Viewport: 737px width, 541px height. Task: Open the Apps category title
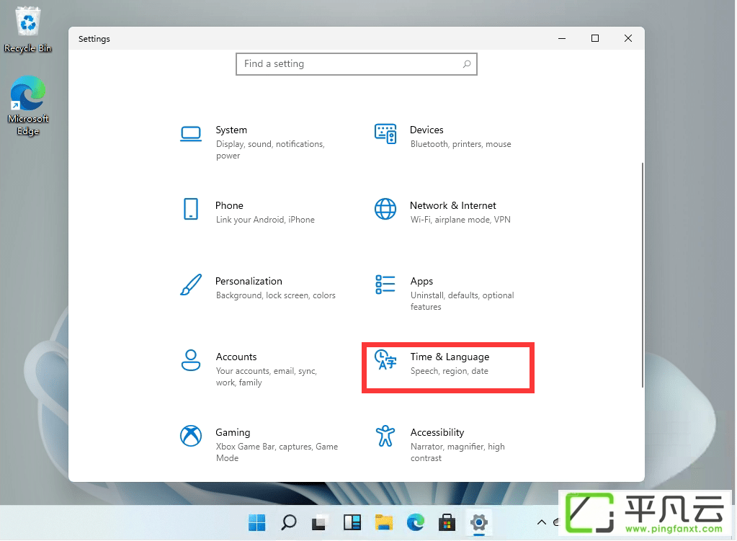coord(421,281)
